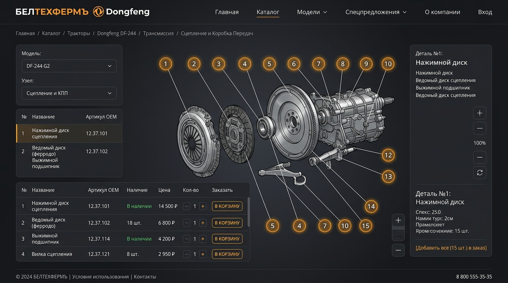Click the 18 шт. availability cell
The height and width of the screenshot is (283, 508).
click(134, 223)
